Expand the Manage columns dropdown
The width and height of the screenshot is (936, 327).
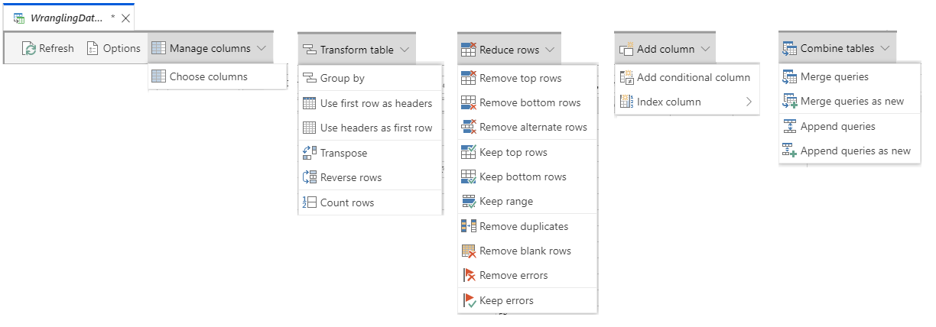click(x=210, y=48)
